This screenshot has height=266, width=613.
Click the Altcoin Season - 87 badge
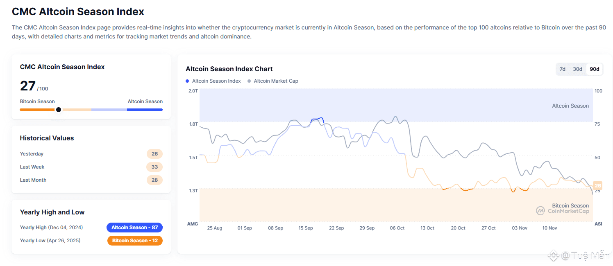(x=134, y=228)
